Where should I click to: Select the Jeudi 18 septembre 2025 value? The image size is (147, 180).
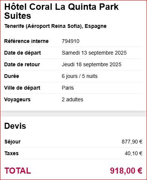[x=92, y=64]
